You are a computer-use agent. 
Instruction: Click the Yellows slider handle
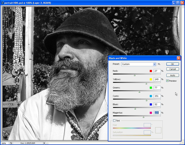(x=146, y=84)
